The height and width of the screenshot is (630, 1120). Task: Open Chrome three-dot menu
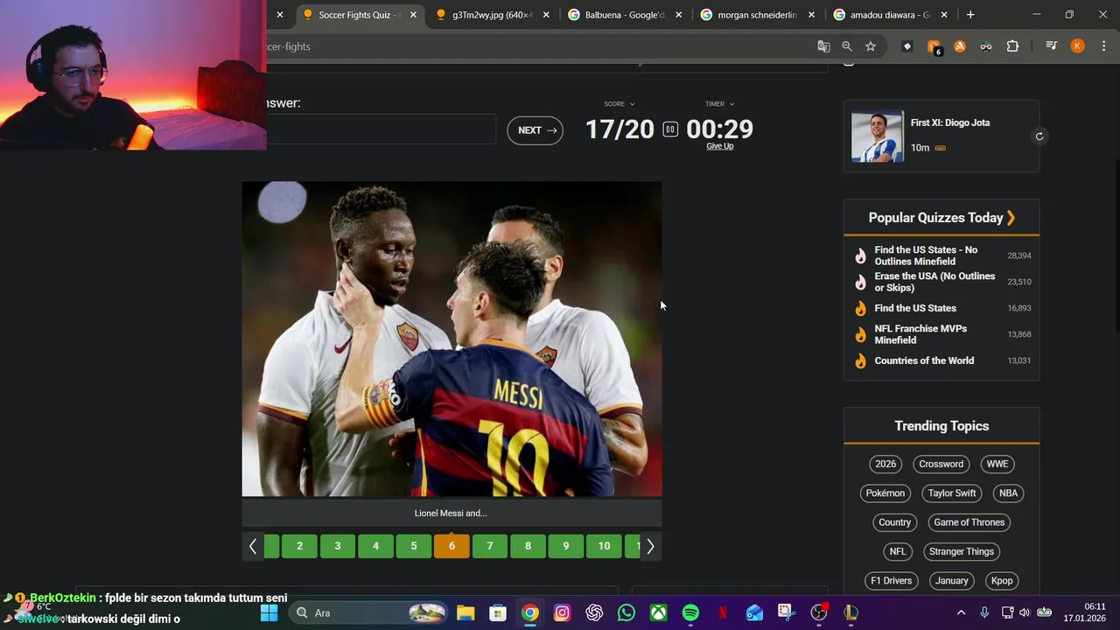[x=1103, y=46]
